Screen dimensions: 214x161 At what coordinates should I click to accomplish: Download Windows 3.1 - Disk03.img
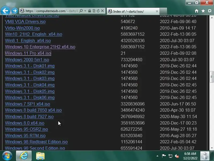30,78
